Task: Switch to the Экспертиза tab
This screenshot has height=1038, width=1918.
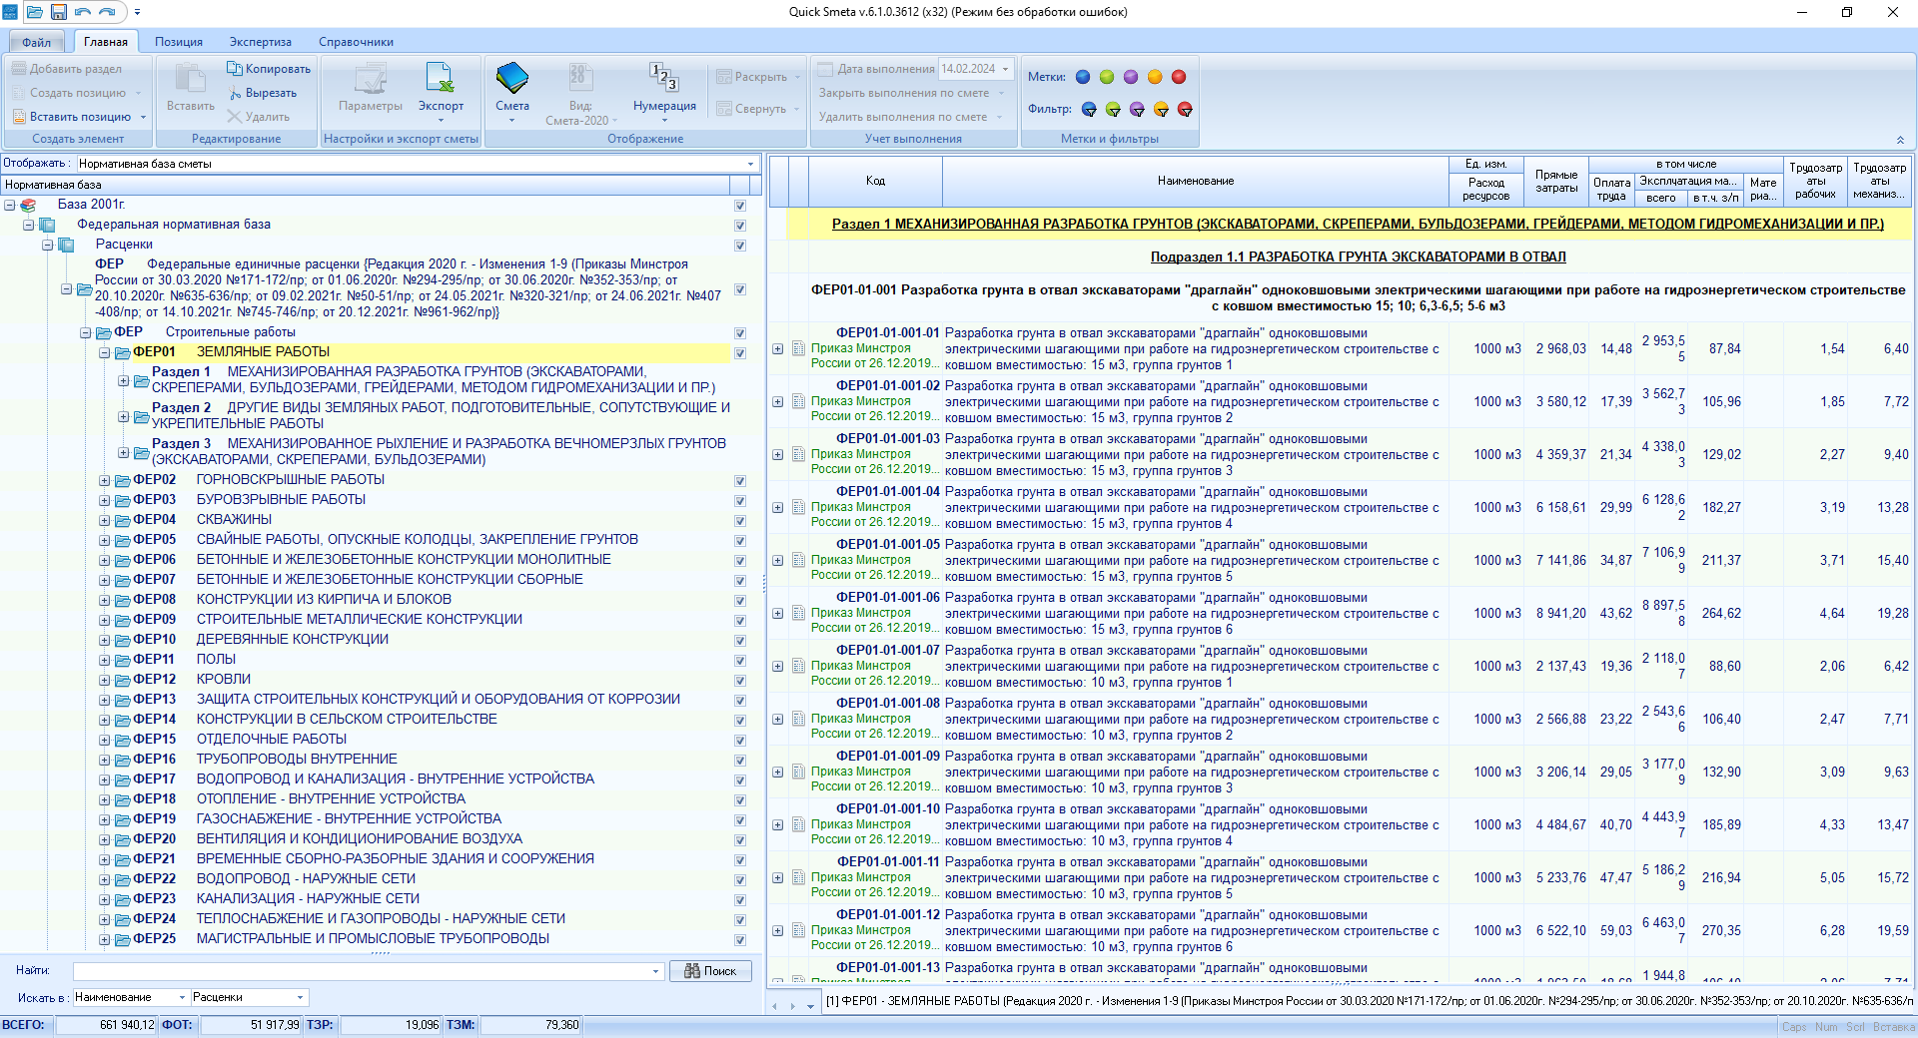Action: [x=261, y=42]
